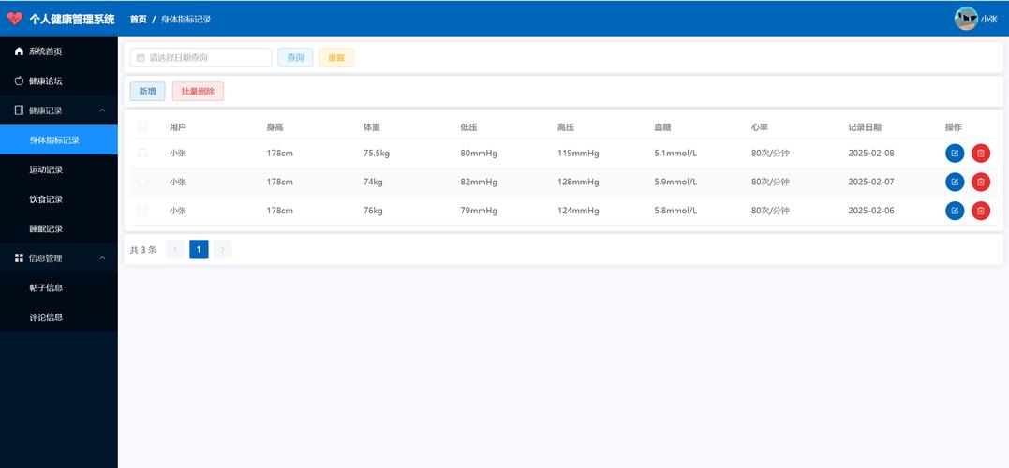
Task: Click the heart logo in the header
Action: coord(14,19)
